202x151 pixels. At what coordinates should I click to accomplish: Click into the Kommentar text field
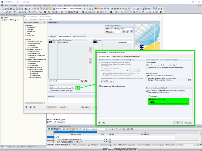[71, 100]
